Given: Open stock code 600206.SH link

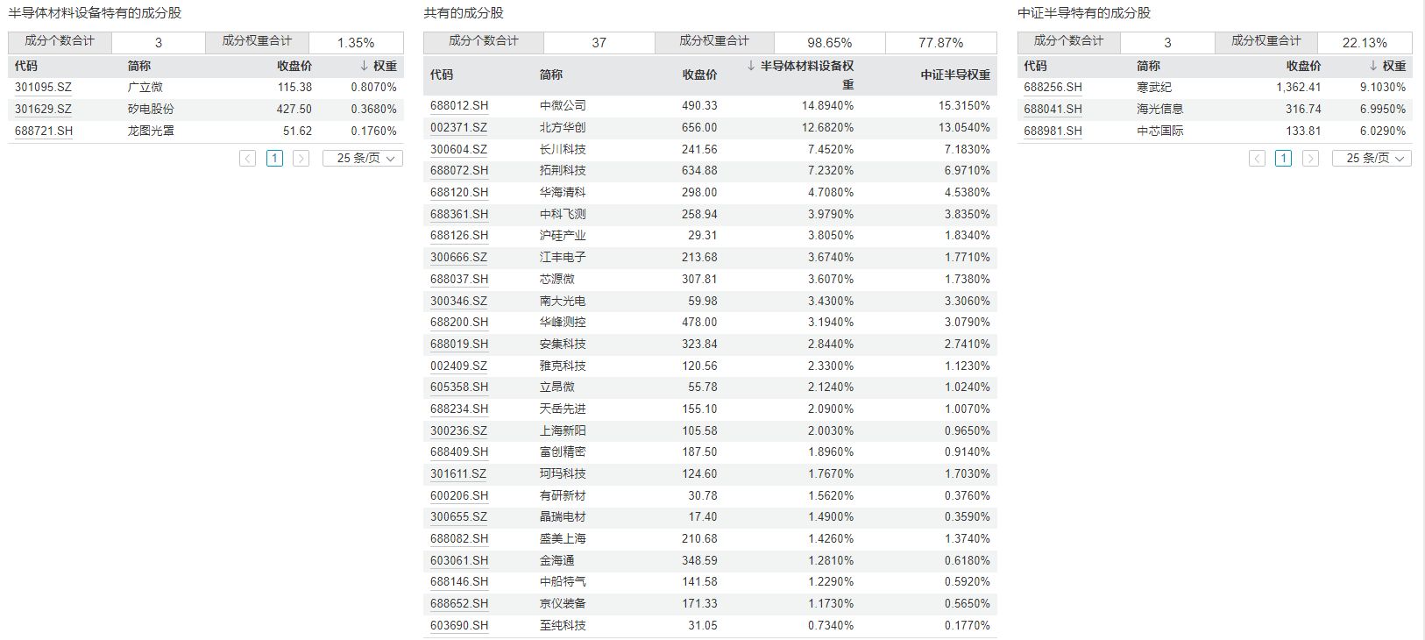Looking at the screenshot, I should click(x=459, y=495).
